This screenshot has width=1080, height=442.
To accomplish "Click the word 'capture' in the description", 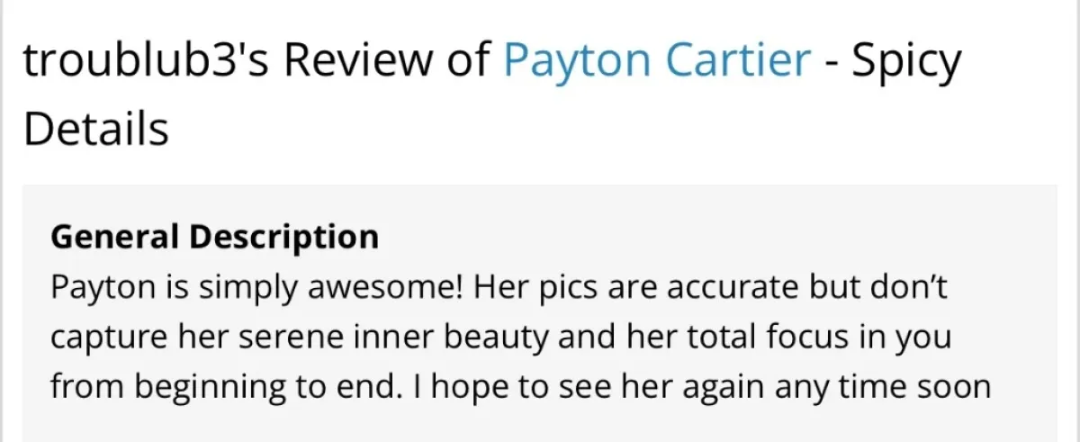I will coord(110,338).
